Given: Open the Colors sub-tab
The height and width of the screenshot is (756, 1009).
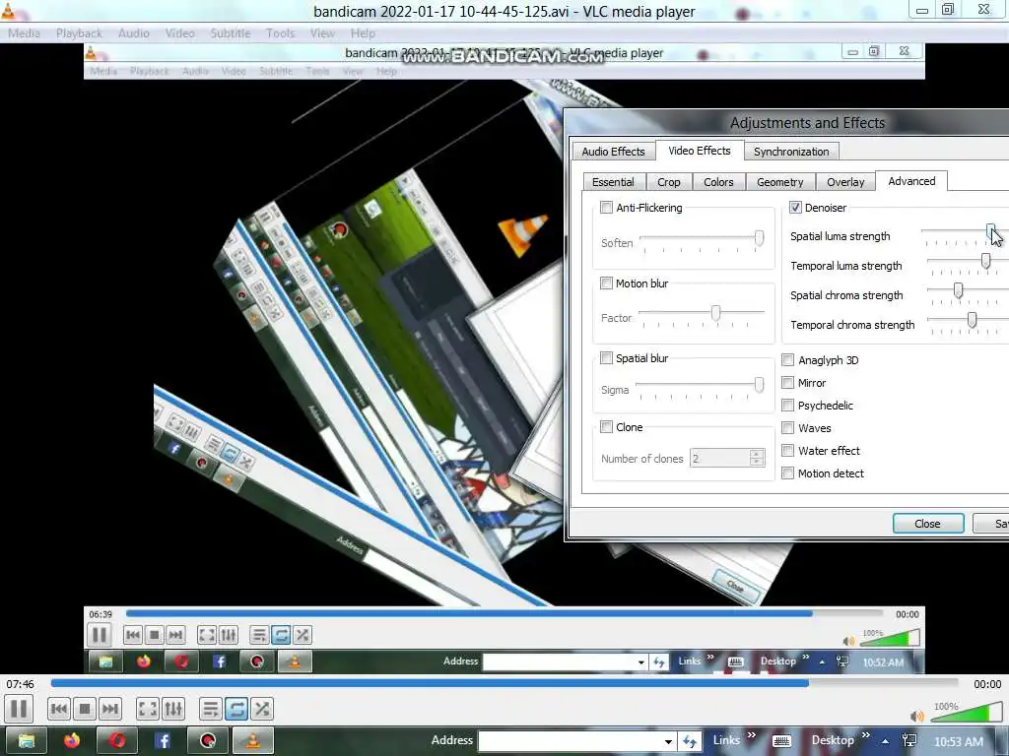Looking at the screenshot, I should pyautogui.click(x=718, y=182).
